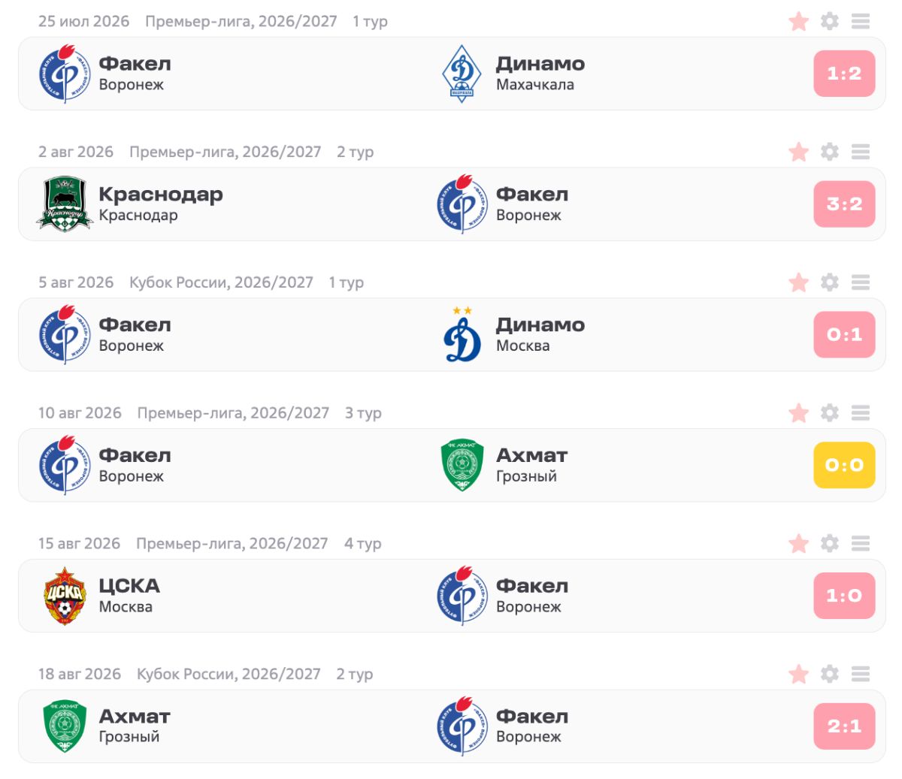Open the 1:2 score for Факел vs Динамо
Viewport: 902px width, 779px height.
(844, 74)
